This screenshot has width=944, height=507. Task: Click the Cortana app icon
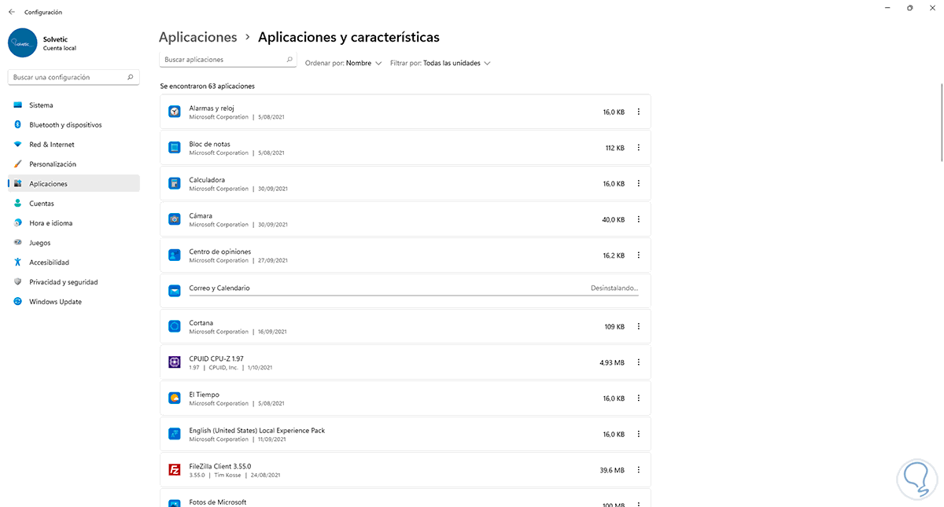click(175, 326)
